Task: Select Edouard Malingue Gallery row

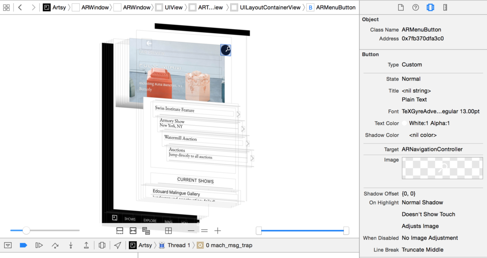Action: click(176, 192)
